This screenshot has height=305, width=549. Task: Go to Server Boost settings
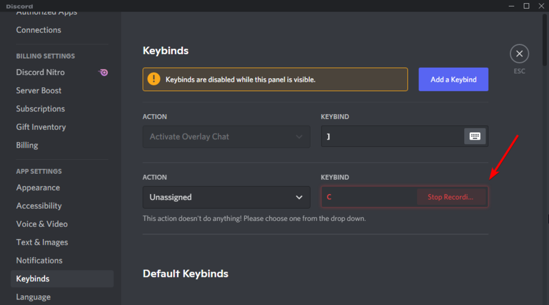[38, 90]
